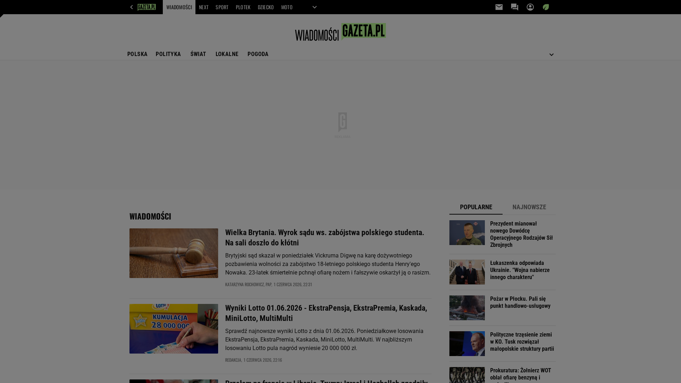The width and height of the screenshot is (681, 383).
Task: Open Polityczne trzęsienie ziemi w KO article
Action: 522,342
